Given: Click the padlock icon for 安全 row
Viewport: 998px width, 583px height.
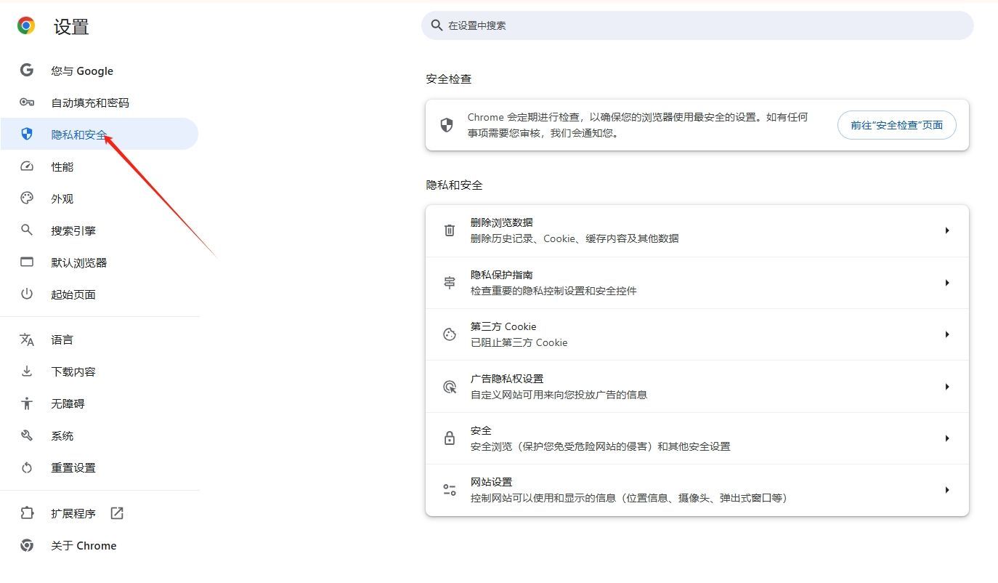Looking at the screenshot, I should [x=450, y=438].
